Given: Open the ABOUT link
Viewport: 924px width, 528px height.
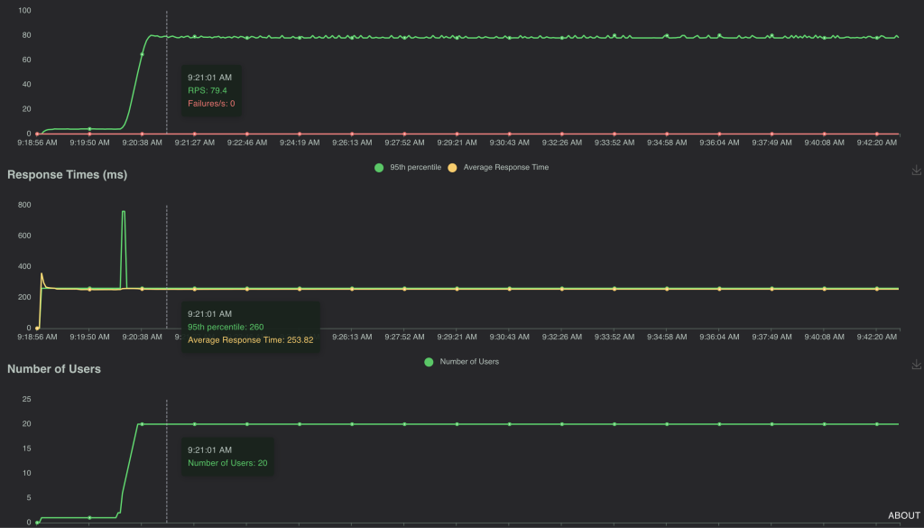Looking at the screenshot, I should tap(904, 515).
